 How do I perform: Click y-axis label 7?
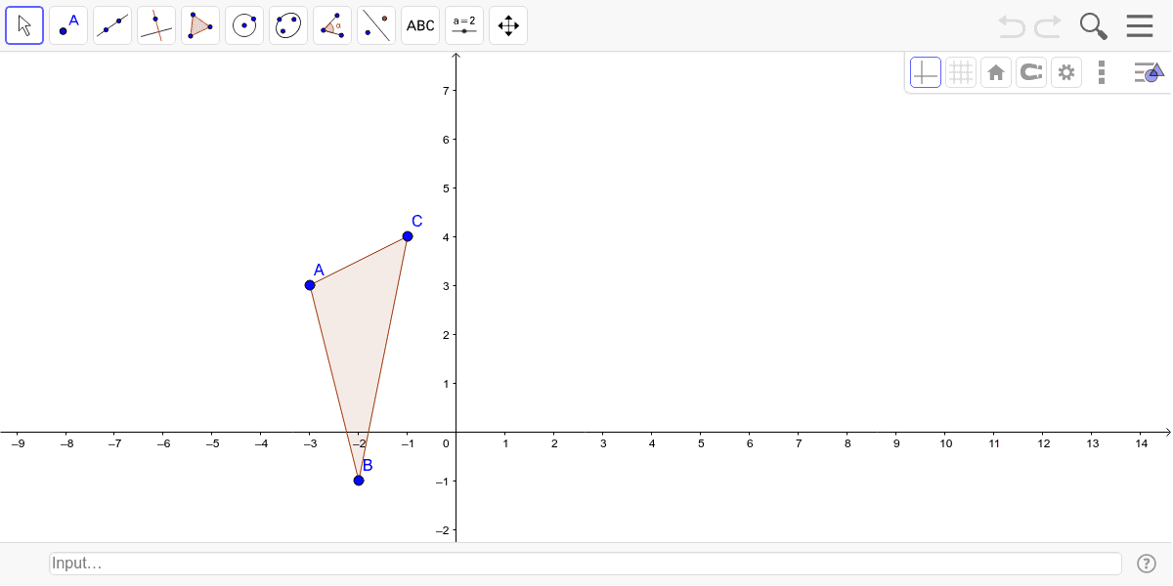(445, 91)
